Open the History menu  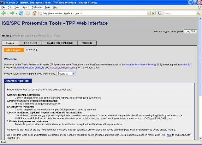[x=25, y=7]
